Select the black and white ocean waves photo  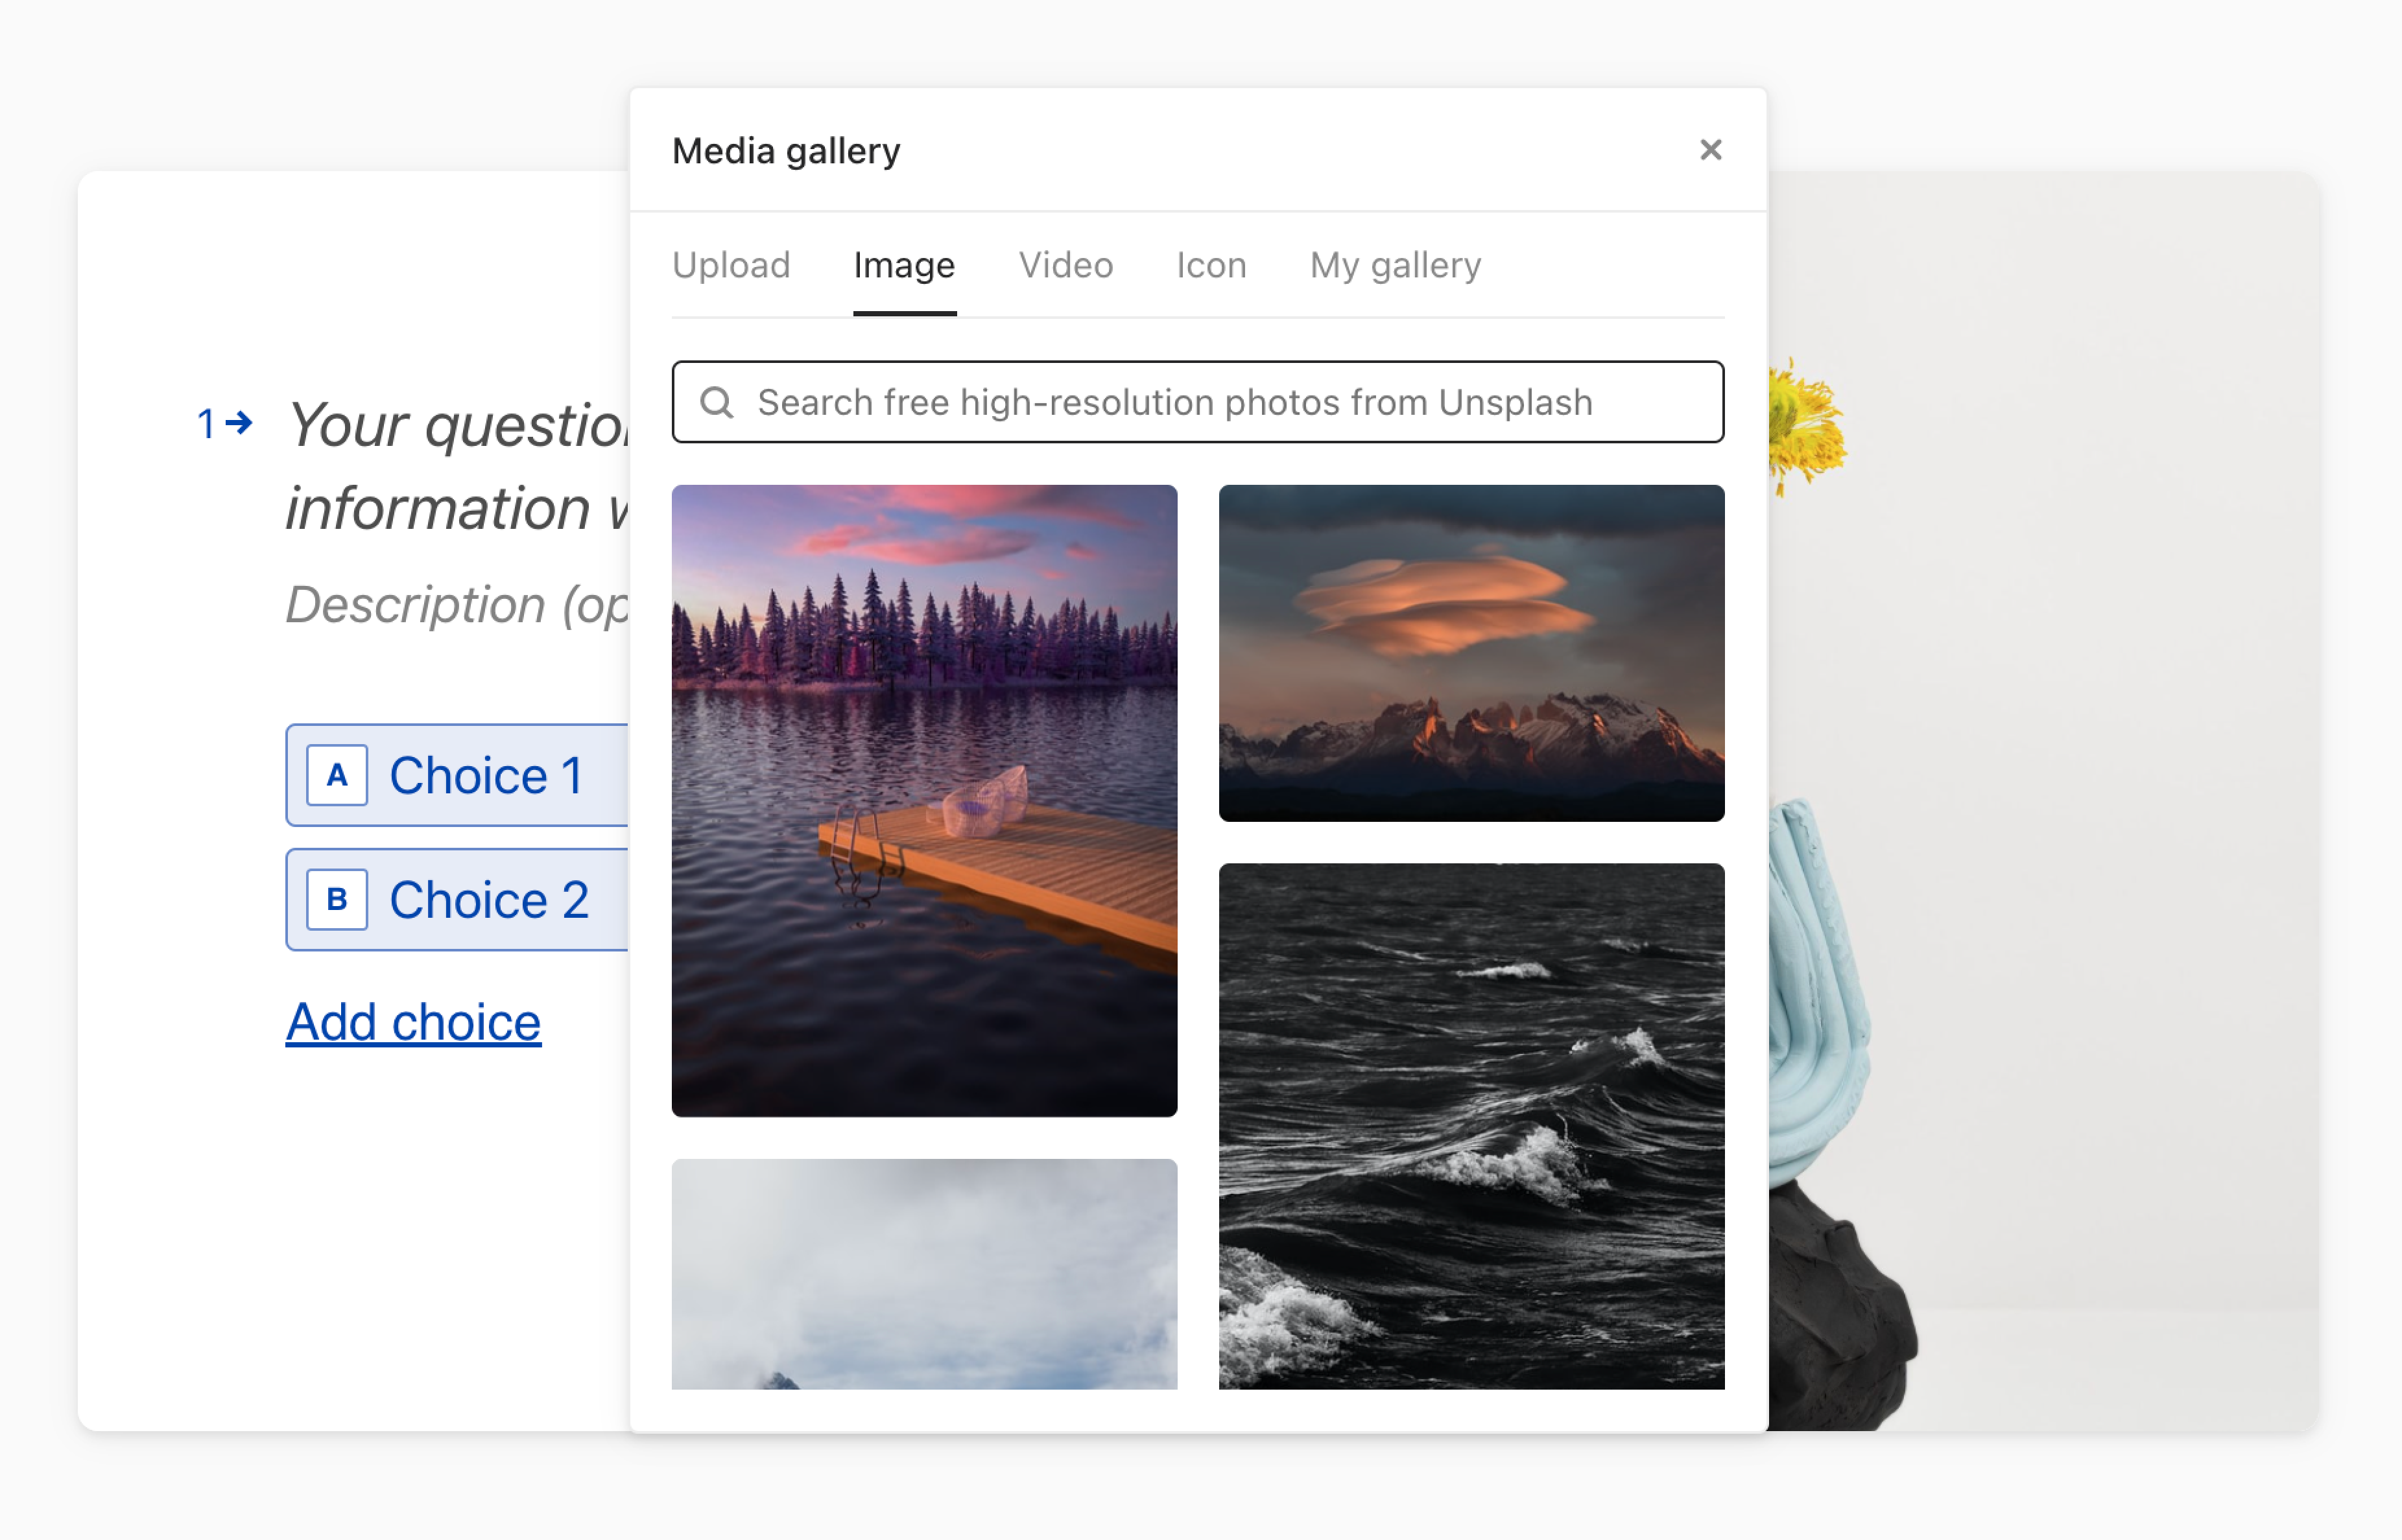[x=1471, y=1125]
